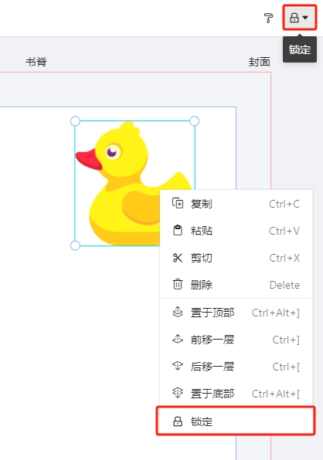Click 锁定 at bottom of context menu

pyautogui.click(x=236, y=421)
